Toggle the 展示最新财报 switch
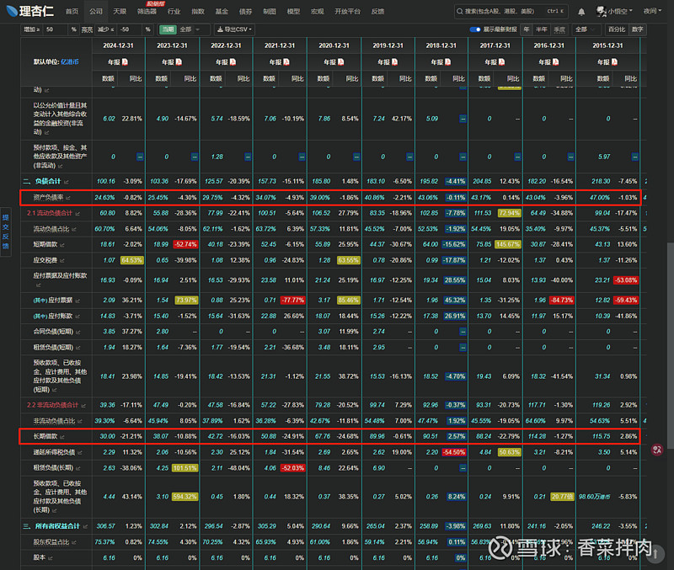The image size is (674, 570). 475,29
